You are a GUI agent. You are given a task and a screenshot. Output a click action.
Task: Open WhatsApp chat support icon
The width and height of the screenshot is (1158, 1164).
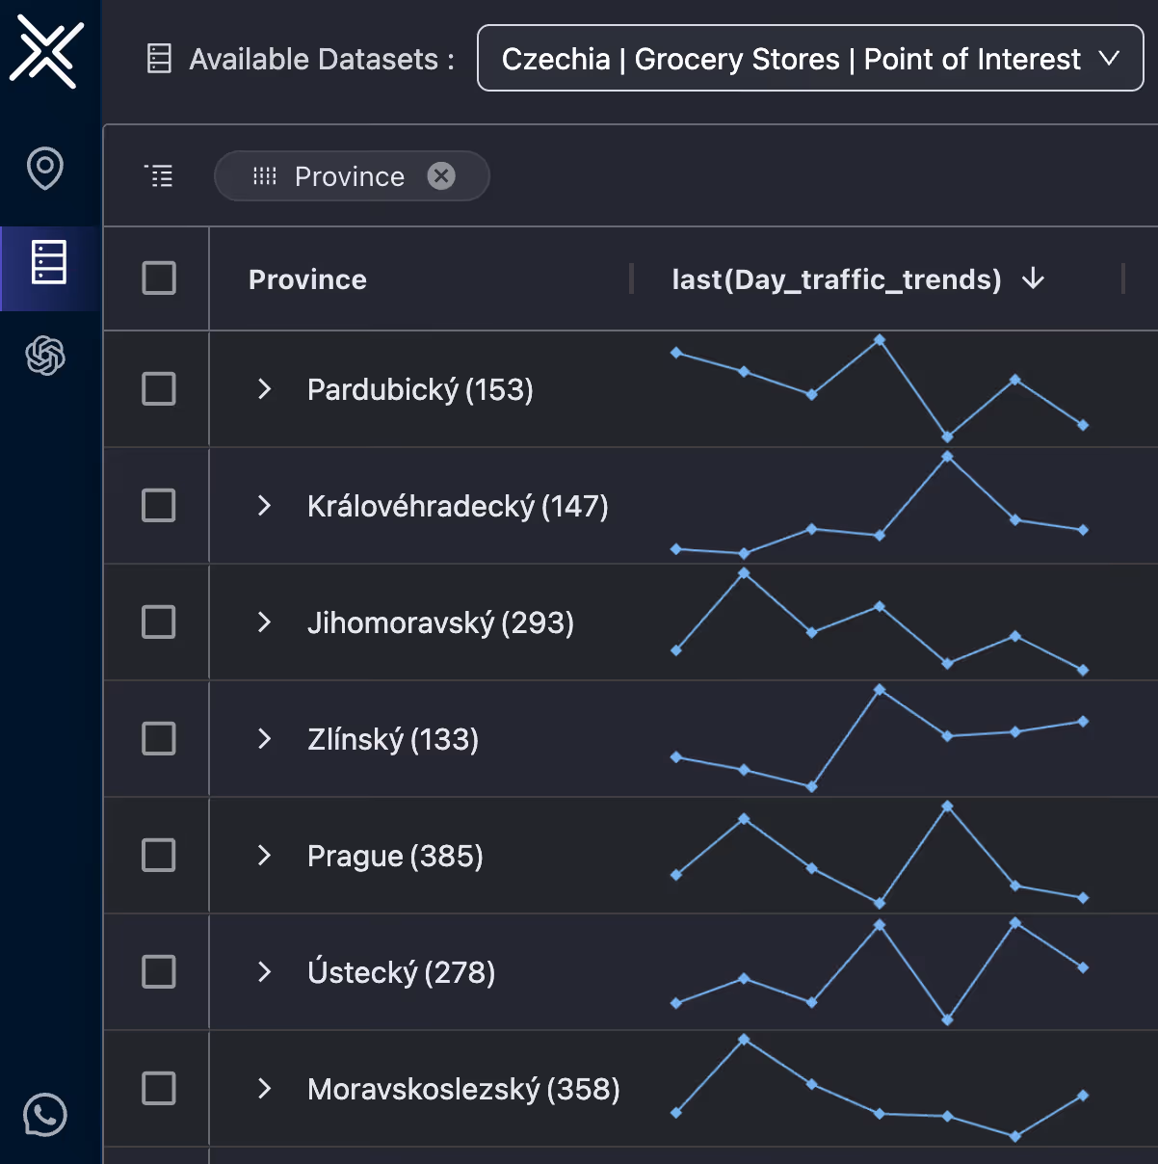tap(45, 1115)
